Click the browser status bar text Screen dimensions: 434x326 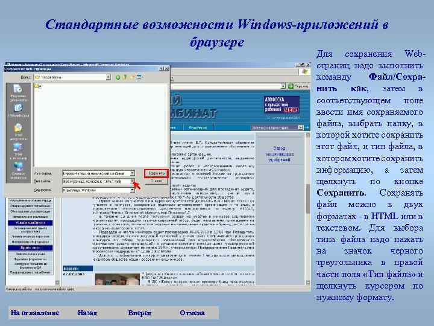point(40,289)
